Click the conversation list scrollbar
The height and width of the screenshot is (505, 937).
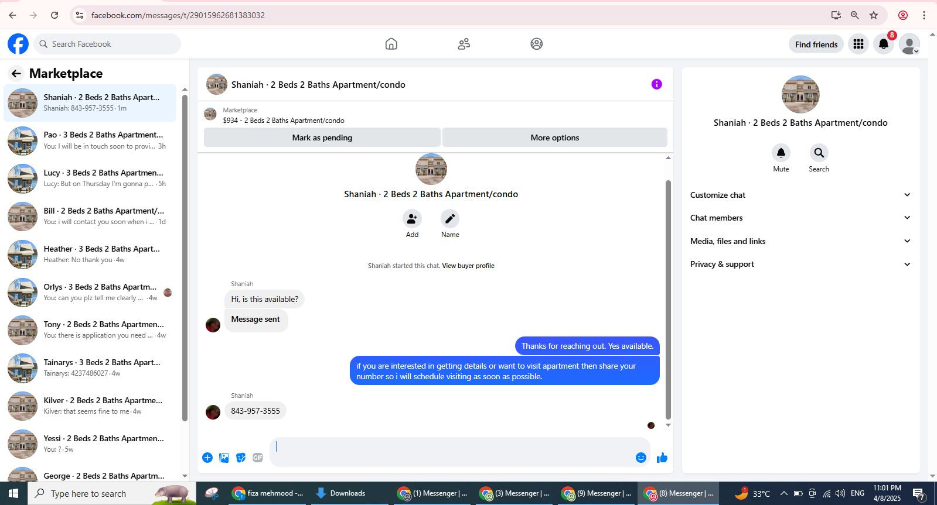click(x=185, y=257)
